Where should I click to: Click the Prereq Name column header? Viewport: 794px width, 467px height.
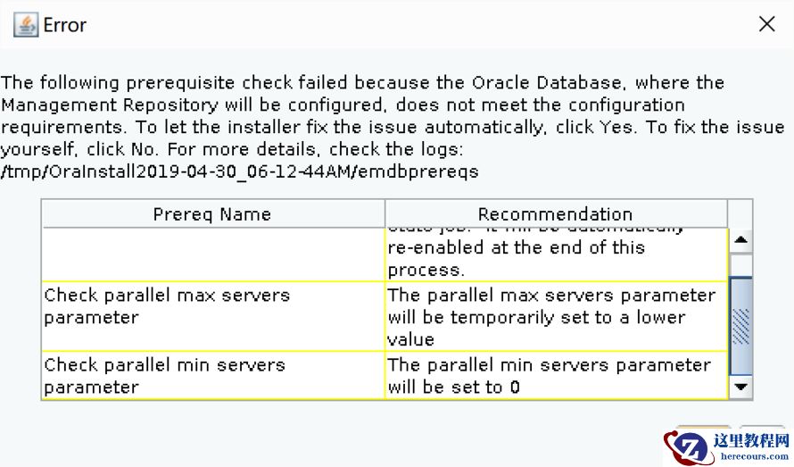(212, 214)
